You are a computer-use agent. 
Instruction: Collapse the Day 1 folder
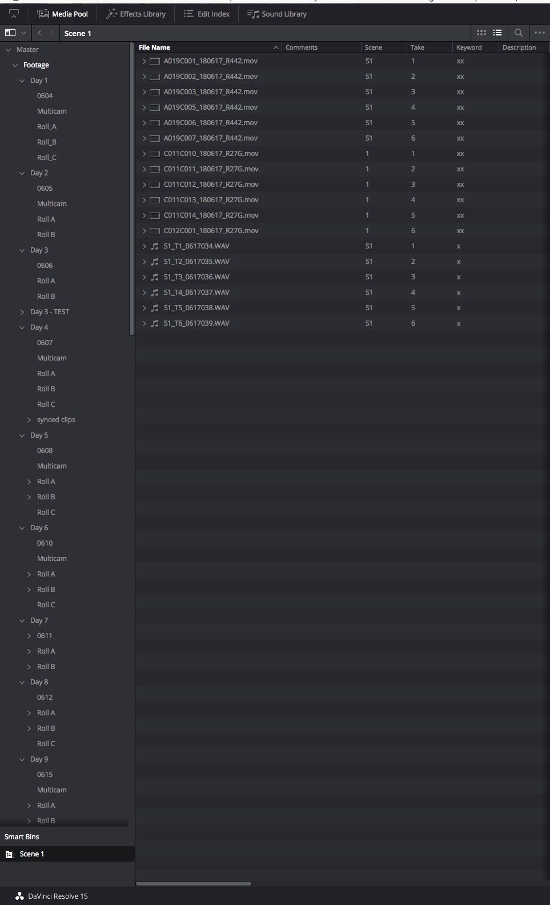tap(22, 81)
